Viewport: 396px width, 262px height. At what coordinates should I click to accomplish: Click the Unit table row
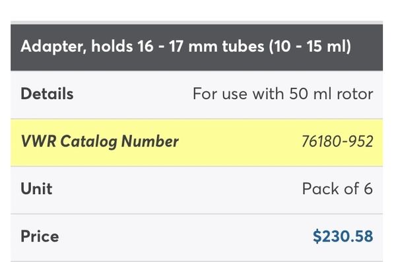pos(197,190)
